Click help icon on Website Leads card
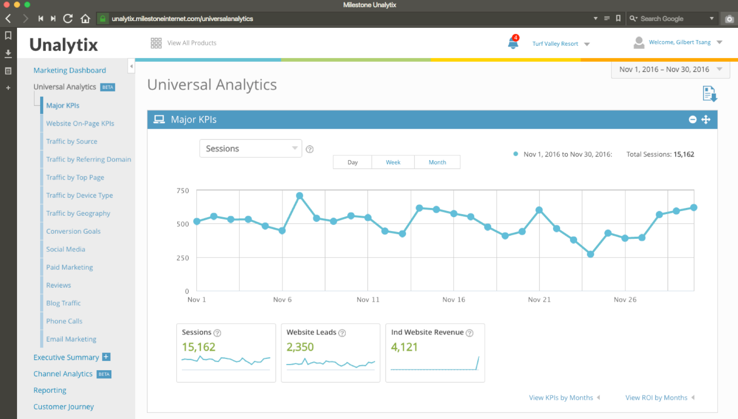 point(342,333)
